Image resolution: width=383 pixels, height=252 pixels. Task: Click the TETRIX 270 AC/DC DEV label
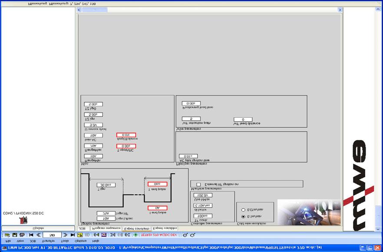pos(159,235)
